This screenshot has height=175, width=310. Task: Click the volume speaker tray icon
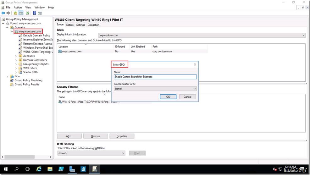(x=275, y=169)
